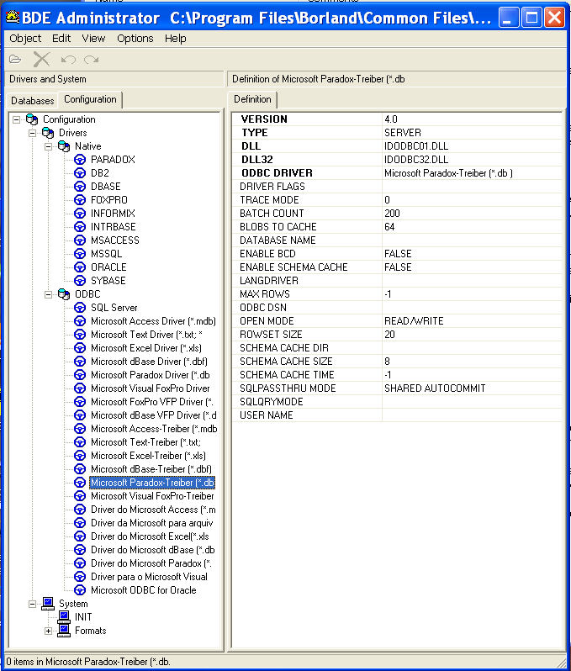Open the Options menu
The width and height of the screenshot is (571, 671).
(135, 39)
